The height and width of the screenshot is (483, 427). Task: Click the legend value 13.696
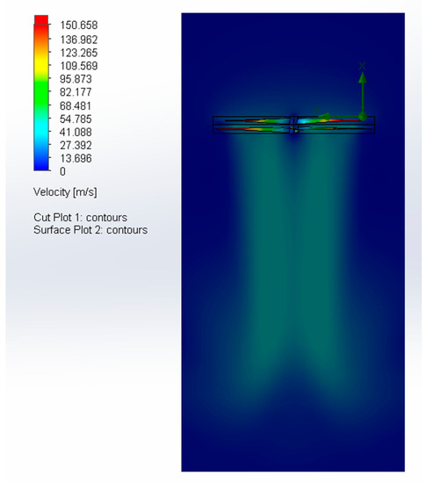coord(76,158)
